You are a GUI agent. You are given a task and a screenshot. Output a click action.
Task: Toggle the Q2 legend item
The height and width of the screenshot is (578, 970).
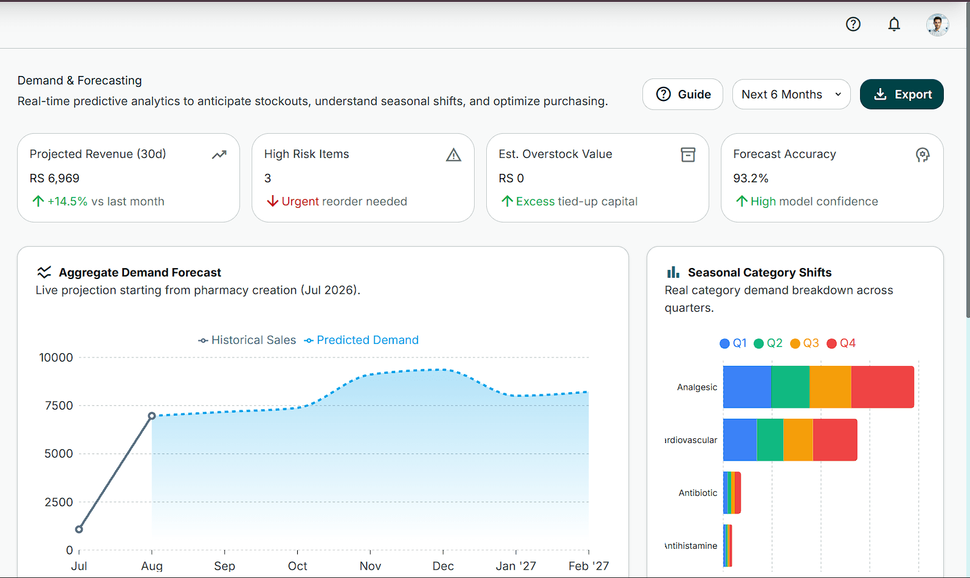768,343
